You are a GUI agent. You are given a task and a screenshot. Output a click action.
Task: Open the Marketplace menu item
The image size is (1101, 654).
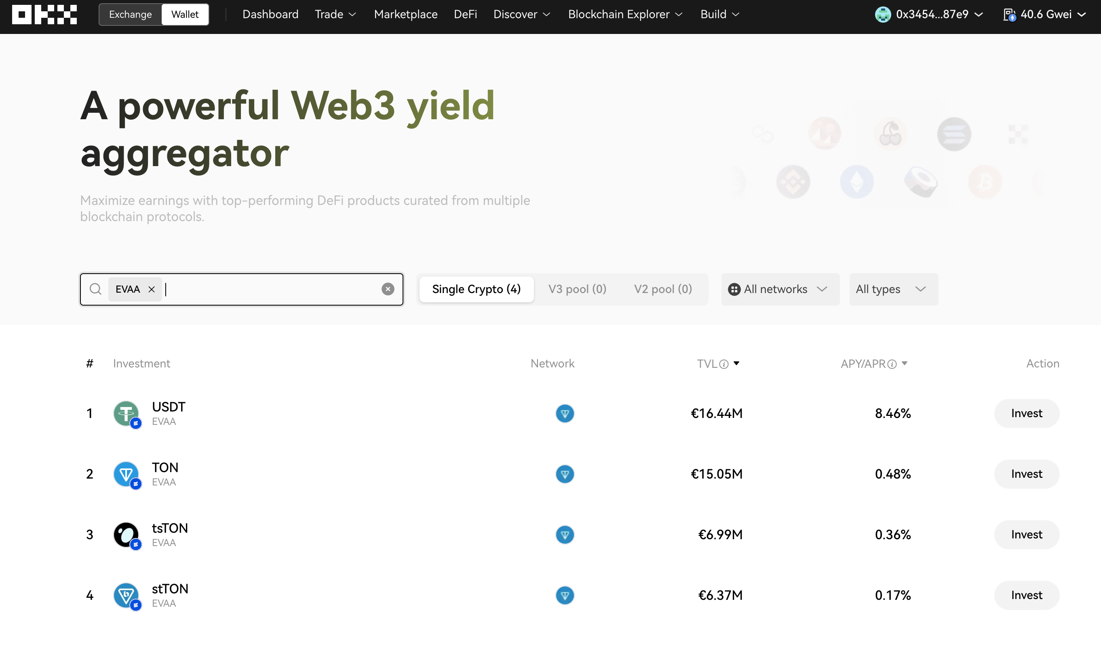[x=405, y=15]
